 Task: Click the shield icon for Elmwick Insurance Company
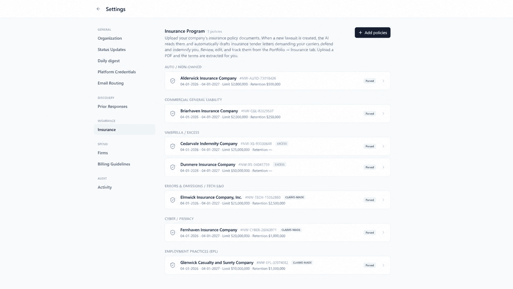(173, 200)
